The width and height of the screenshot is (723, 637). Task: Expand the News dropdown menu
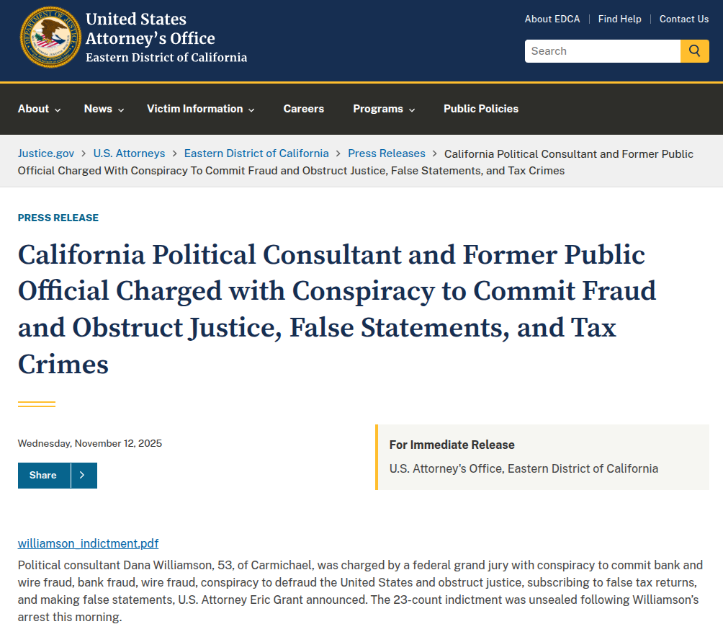(104, 109)
